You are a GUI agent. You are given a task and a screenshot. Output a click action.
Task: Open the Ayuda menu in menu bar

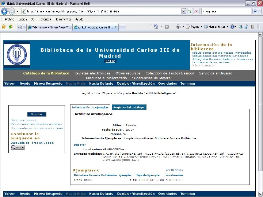(79, 19)
